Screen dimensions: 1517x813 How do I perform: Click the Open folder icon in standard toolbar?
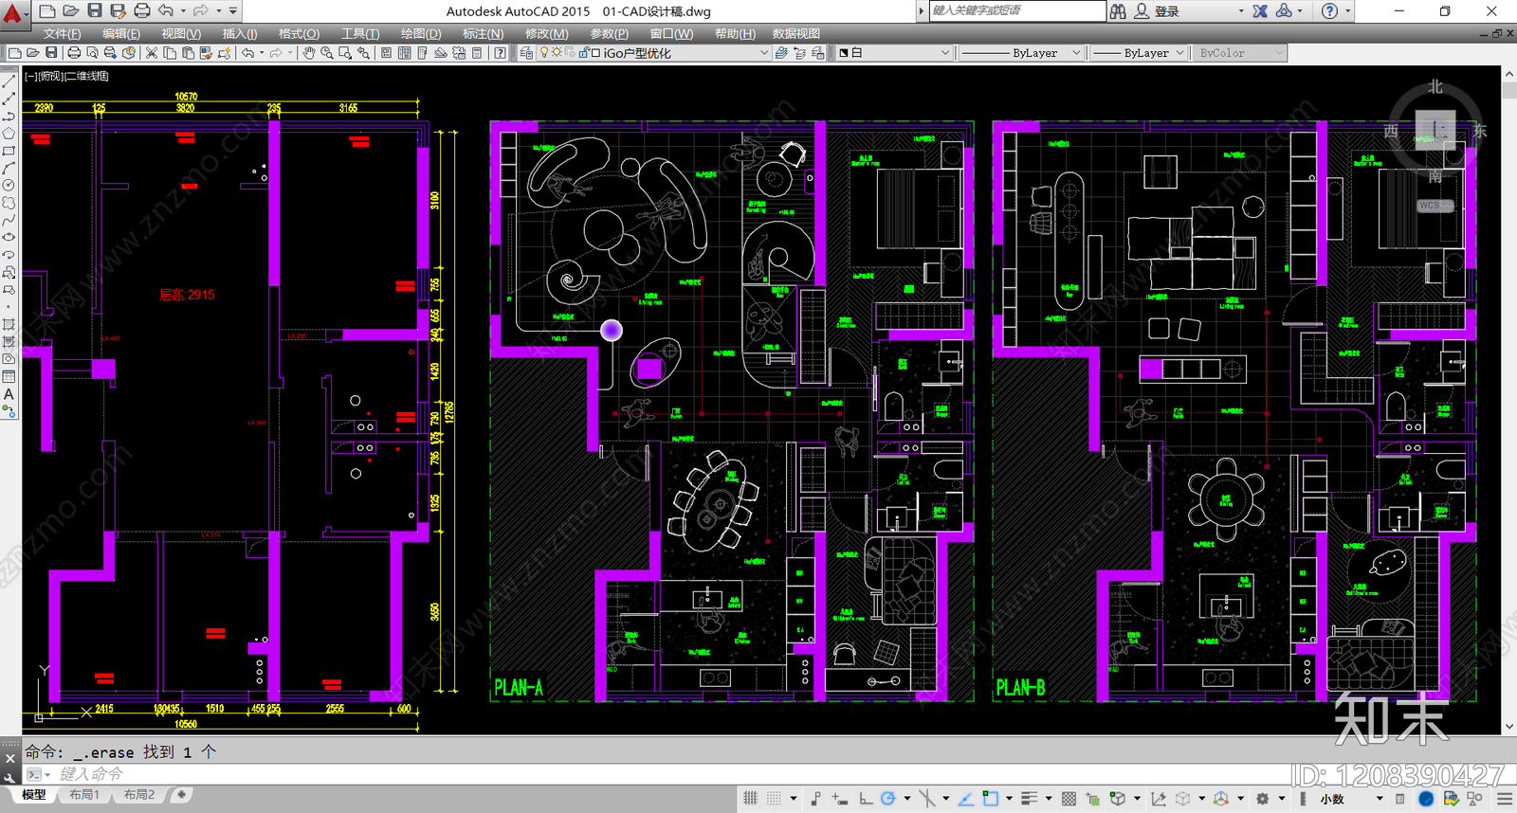[33, 53]
